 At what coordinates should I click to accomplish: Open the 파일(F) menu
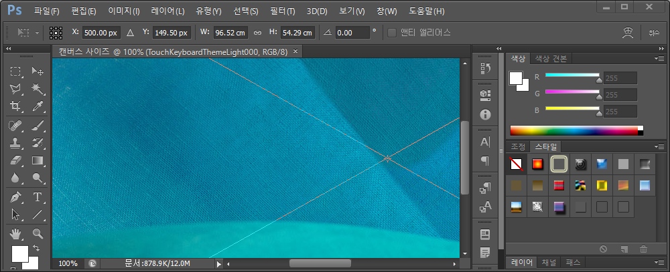tap(47, 11)
